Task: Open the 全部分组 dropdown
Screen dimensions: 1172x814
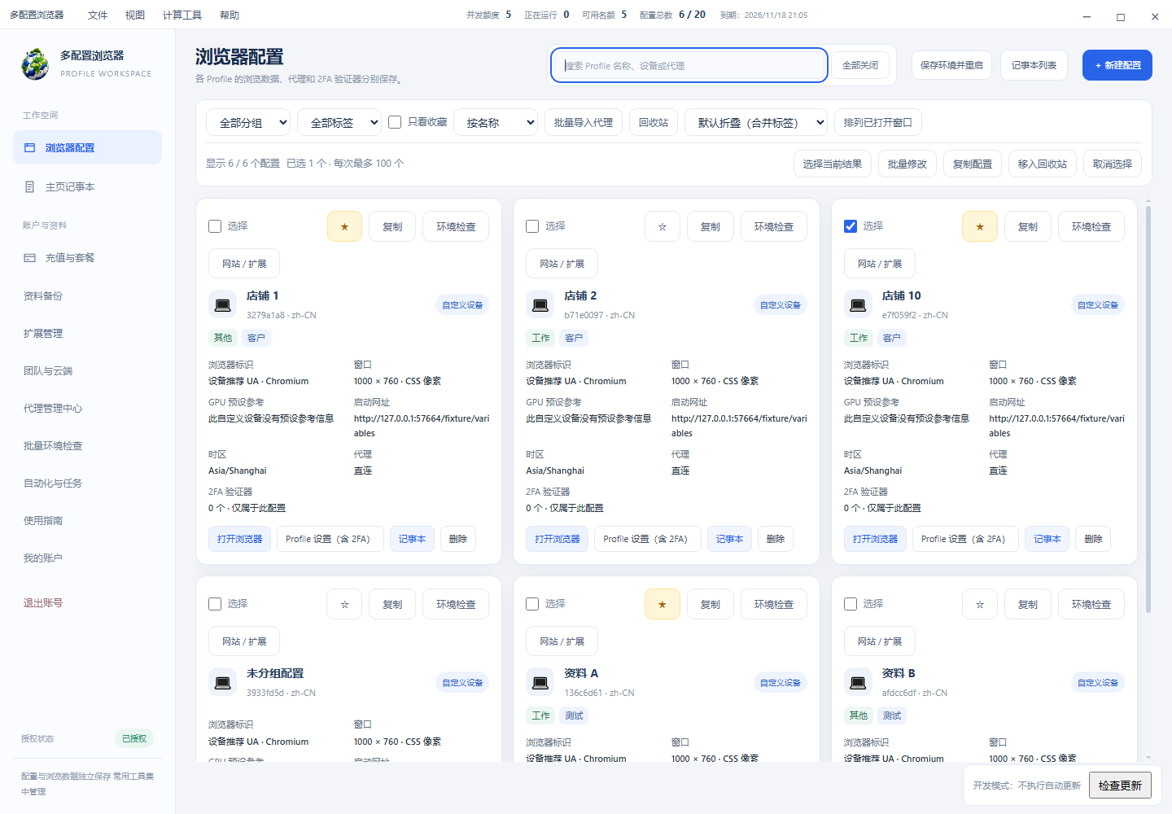Action: (248, 122)
